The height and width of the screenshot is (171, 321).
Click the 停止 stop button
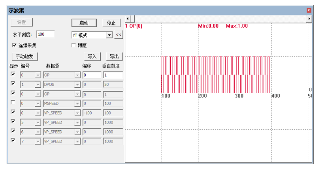[111, 23]
